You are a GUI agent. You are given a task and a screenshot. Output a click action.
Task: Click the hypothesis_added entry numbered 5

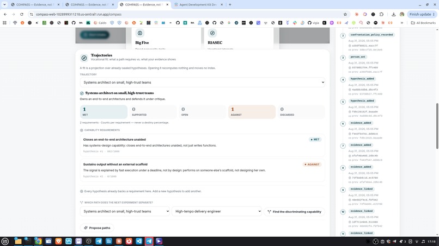click(x=362, y=101)
